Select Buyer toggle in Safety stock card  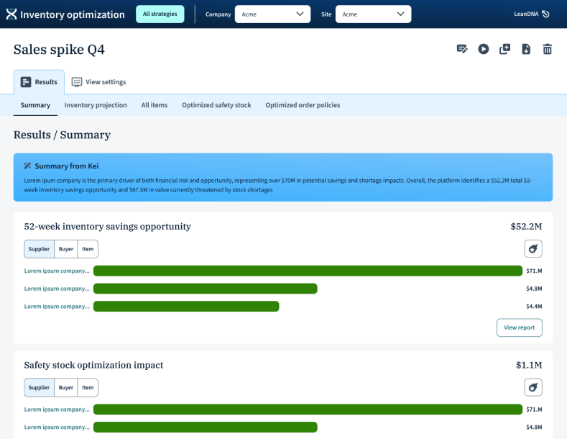[66, 388]
